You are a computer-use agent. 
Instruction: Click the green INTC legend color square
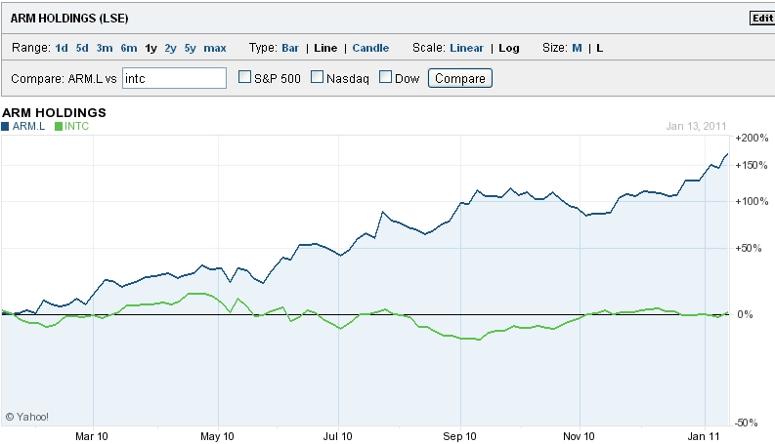tap(59, 126)
